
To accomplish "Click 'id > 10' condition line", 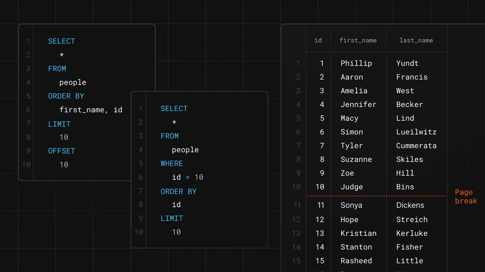I will [187, 177].
